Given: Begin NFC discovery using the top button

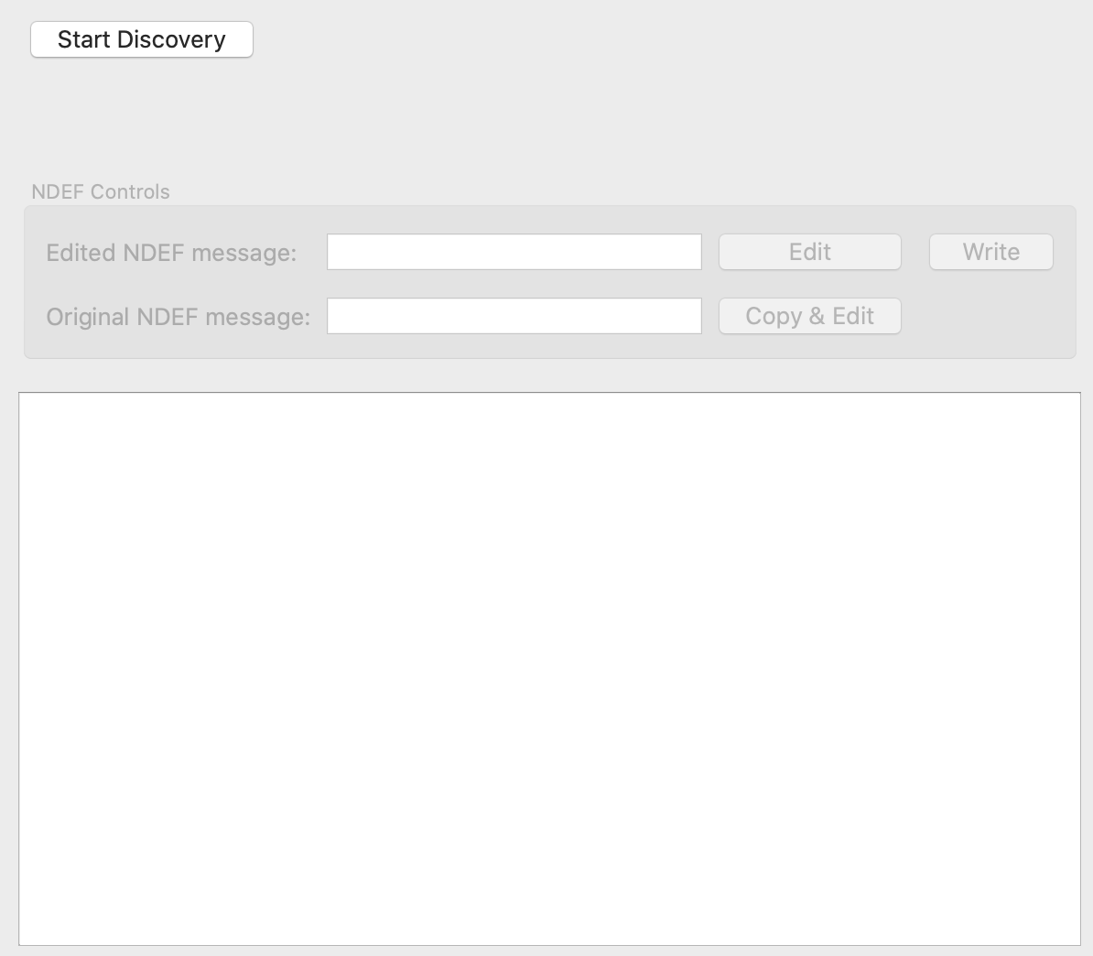Looking at the screenshot, I should pos(142,39).
